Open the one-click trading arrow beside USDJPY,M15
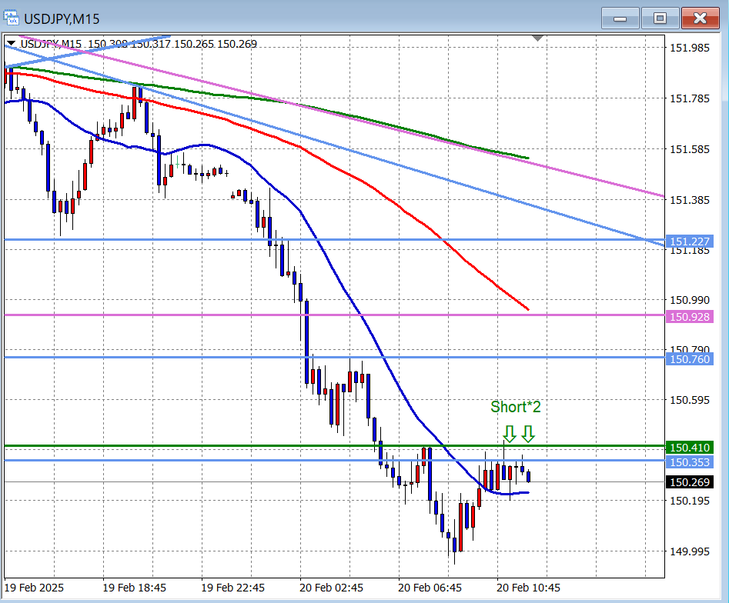This screenshot has width=729, height=603. pos(11,44)
